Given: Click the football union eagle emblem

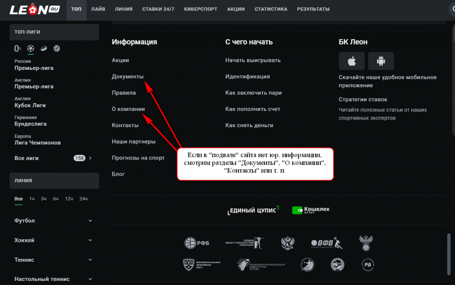Looking at the screenshot, I should 366,243.
